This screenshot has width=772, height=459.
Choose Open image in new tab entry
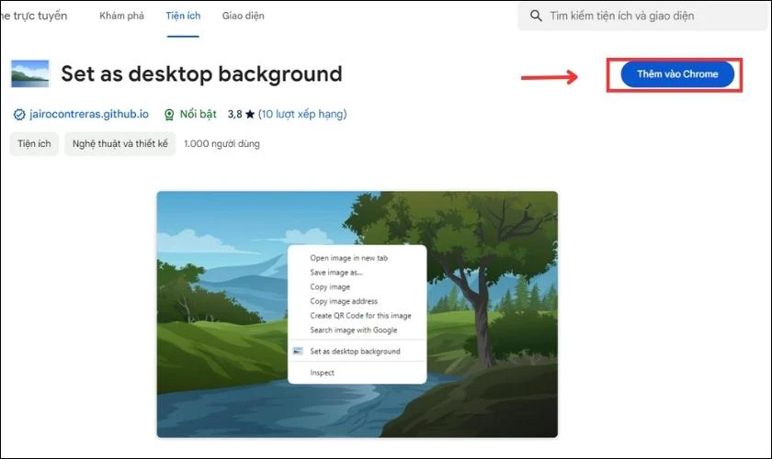coord(349,258)
